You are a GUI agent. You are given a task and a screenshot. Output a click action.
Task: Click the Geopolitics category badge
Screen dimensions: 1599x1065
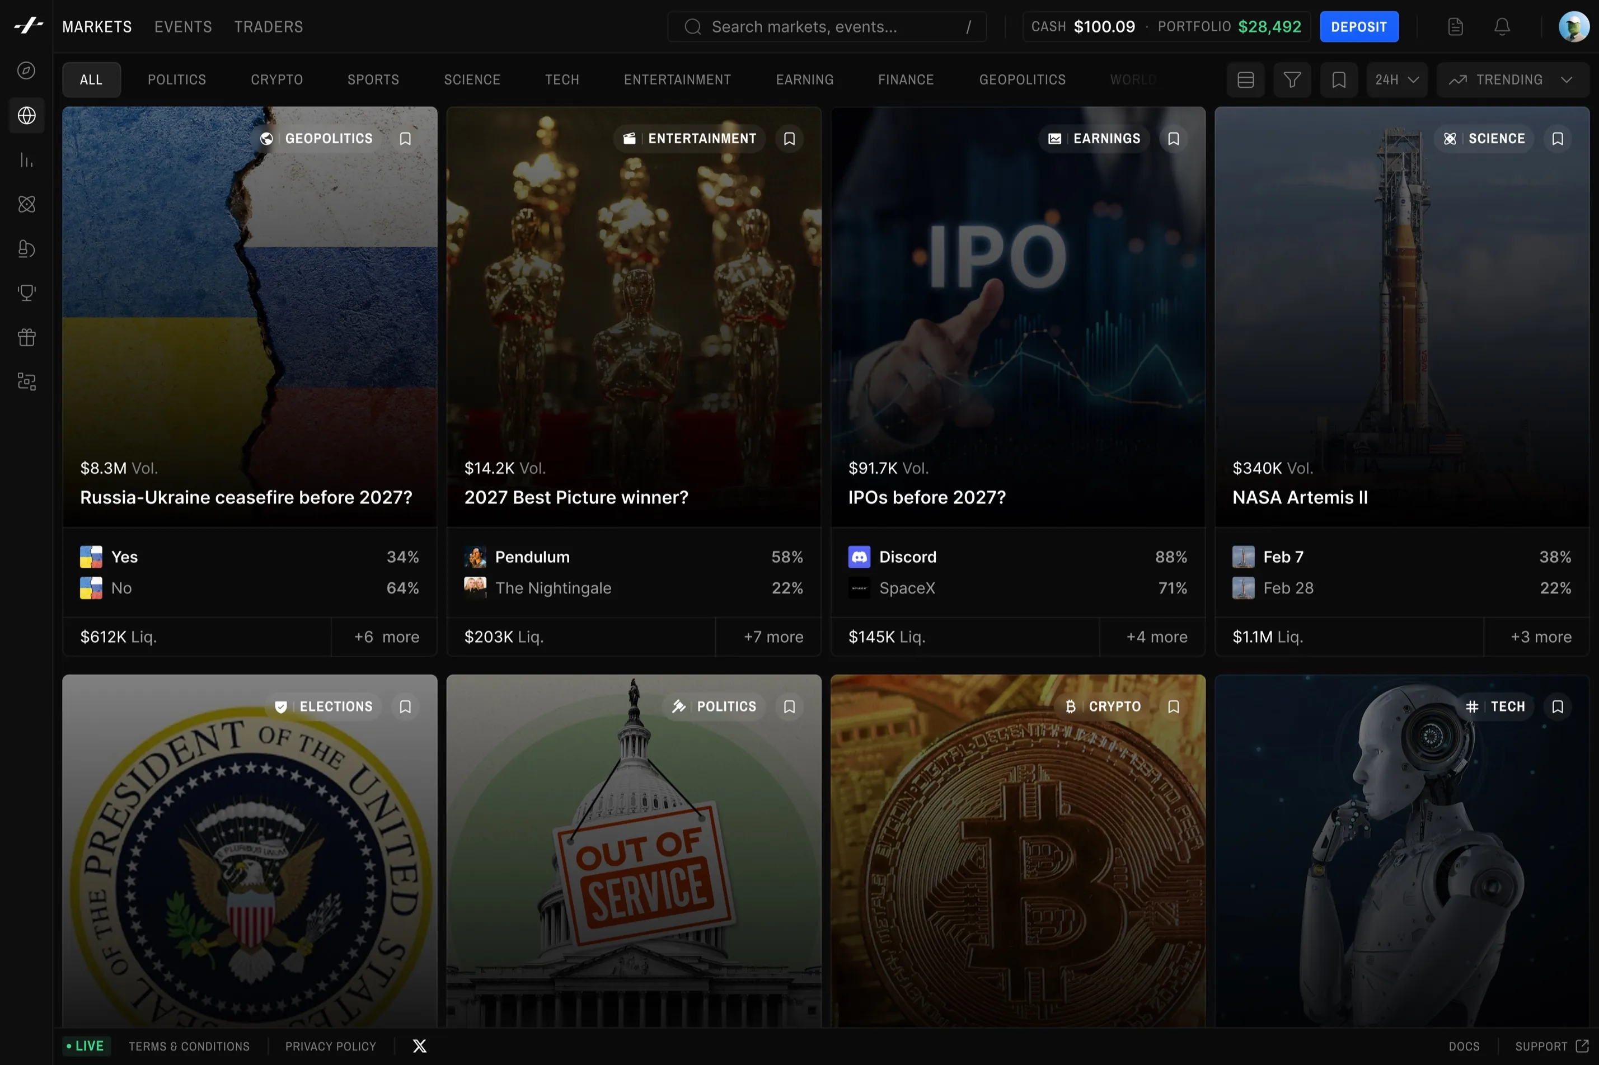click(x=317, y=139)
